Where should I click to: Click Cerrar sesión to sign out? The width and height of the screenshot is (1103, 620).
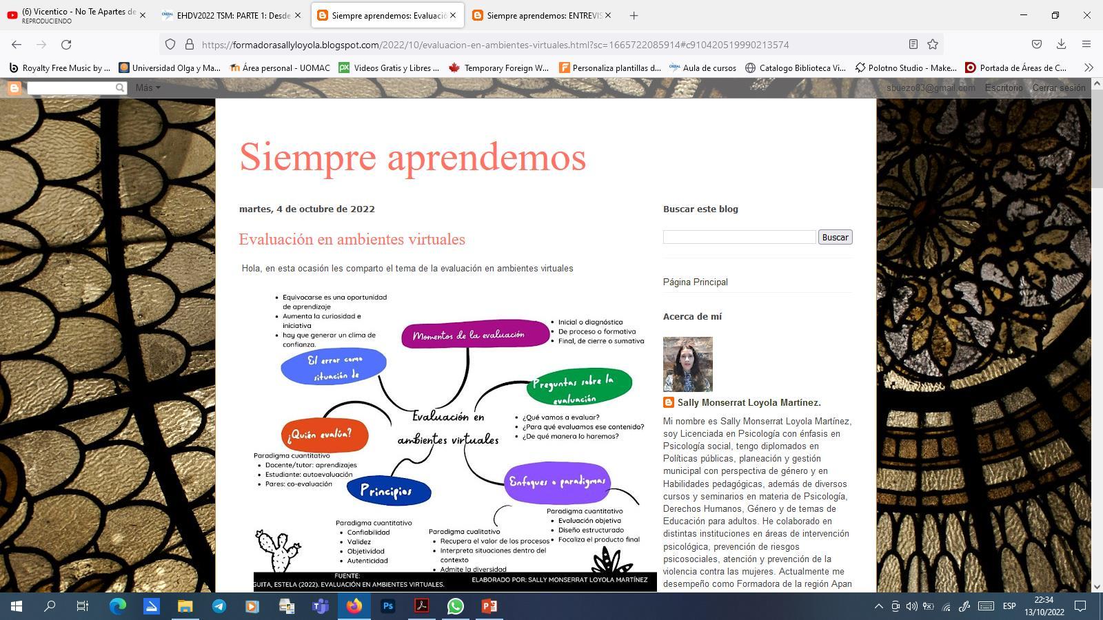coord(1059,88)
